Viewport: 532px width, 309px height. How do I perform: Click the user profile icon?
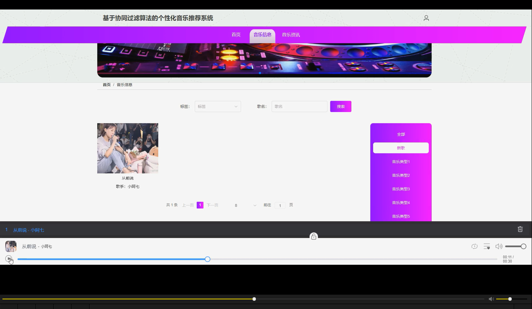(x=426, y=18)
